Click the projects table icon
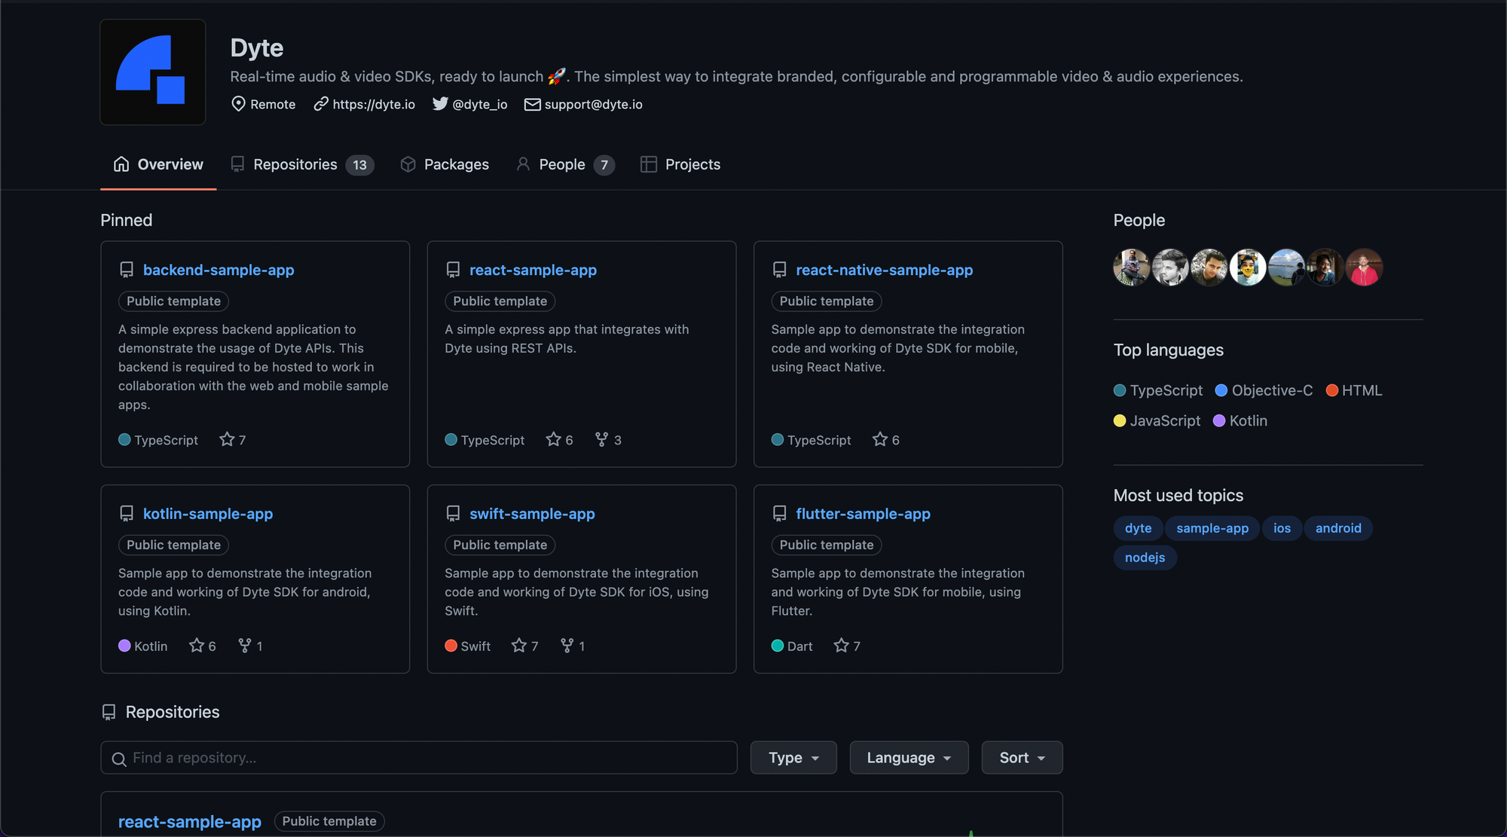Viewport: 1507px width, 837px height. (648, 164)
